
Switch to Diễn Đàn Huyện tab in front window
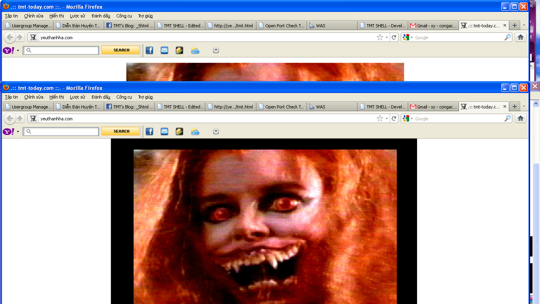(79, 106)
